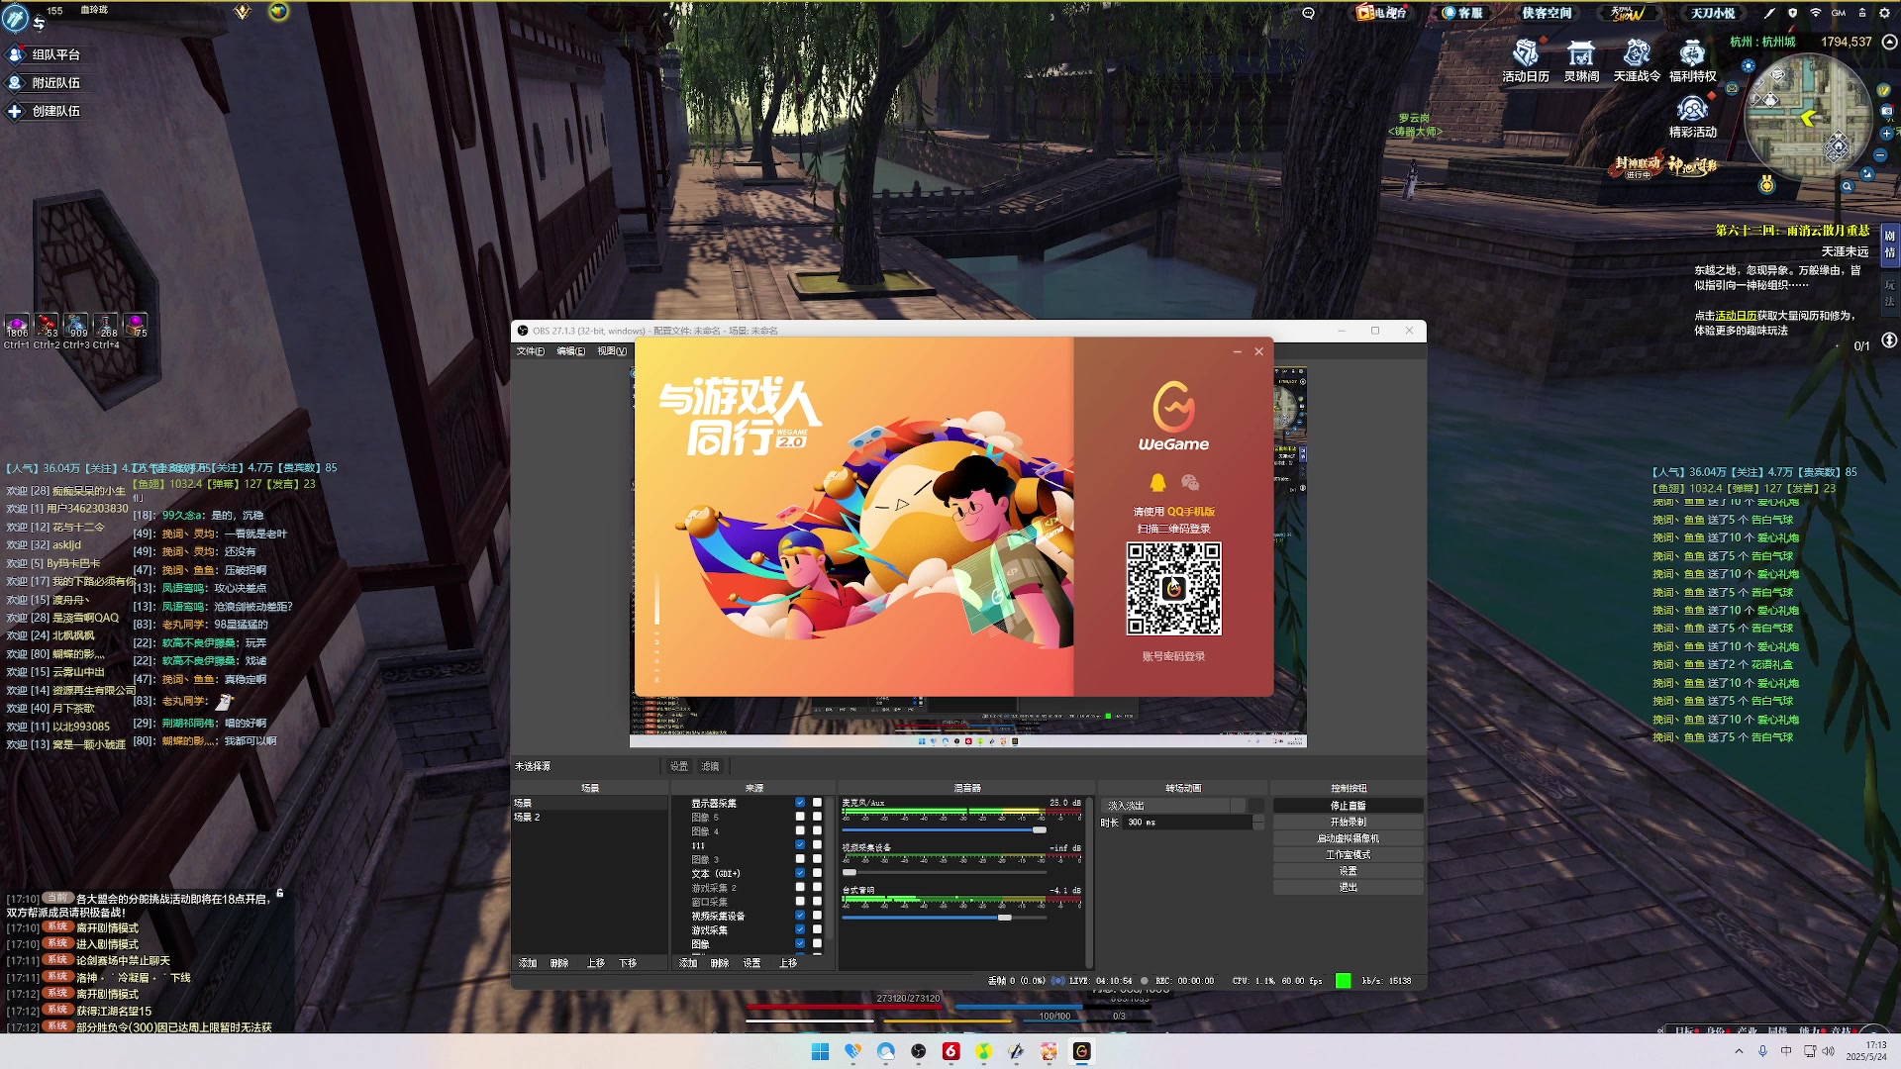The width and height of the screenshot is (1901, 1069).
Task: Click the minimap search magnifier icon
Action: 1847,186
